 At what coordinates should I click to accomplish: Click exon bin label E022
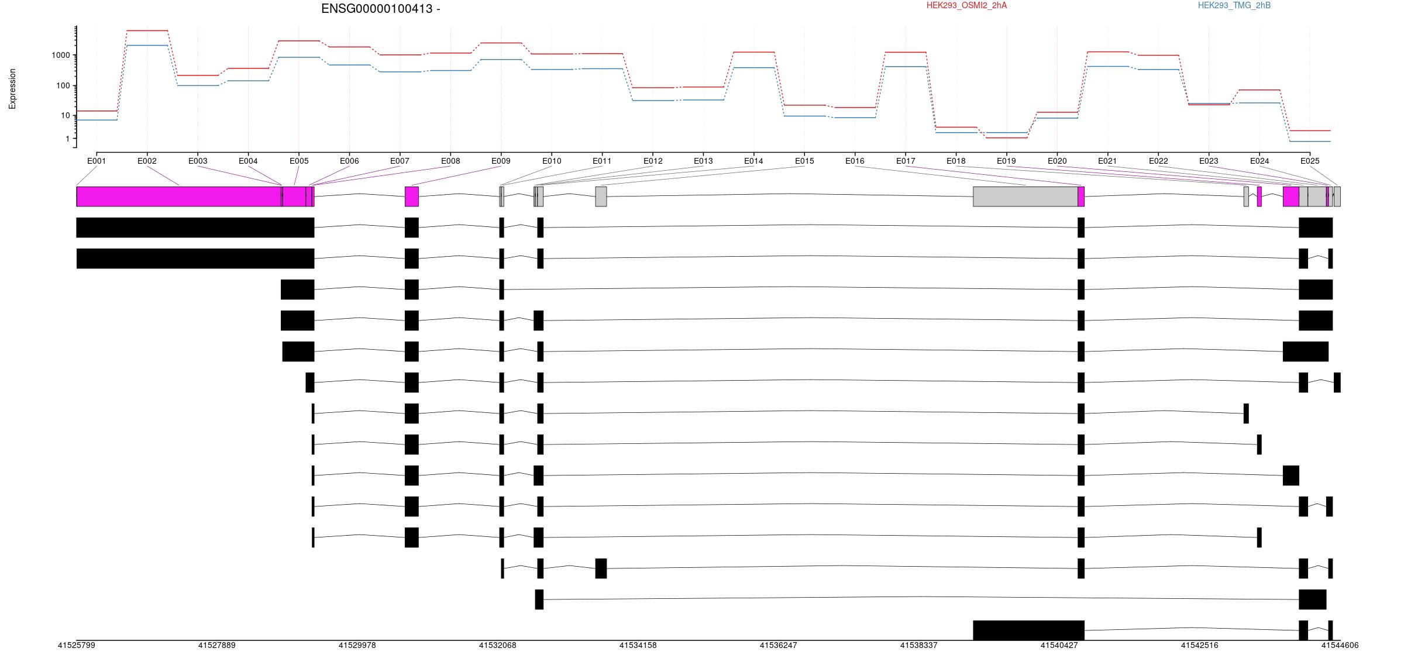click(x=1158, y=161)
